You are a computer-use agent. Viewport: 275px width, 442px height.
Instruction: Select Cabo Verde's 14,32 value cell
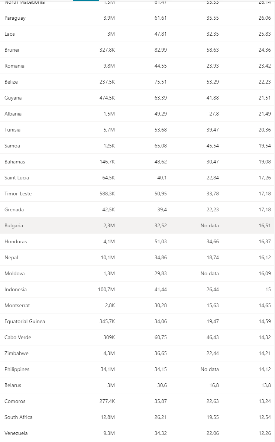[x=265, y=337]
